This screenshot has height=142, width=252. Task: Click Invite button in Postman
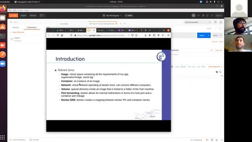pos(129,15)
